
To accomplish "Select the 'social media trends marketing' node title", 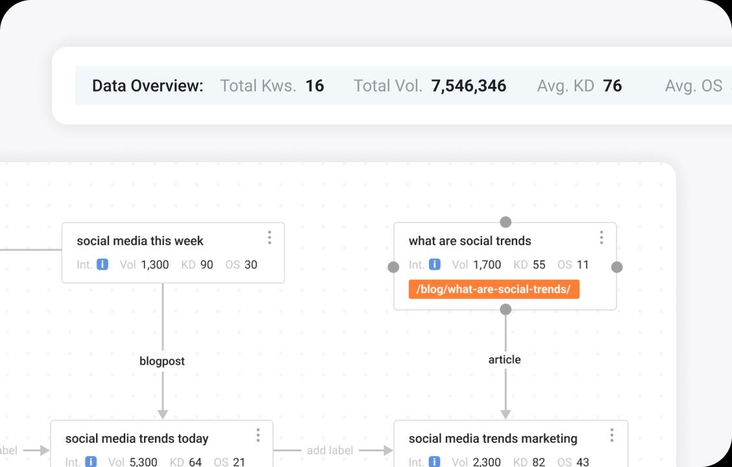I will coord(493,438).
